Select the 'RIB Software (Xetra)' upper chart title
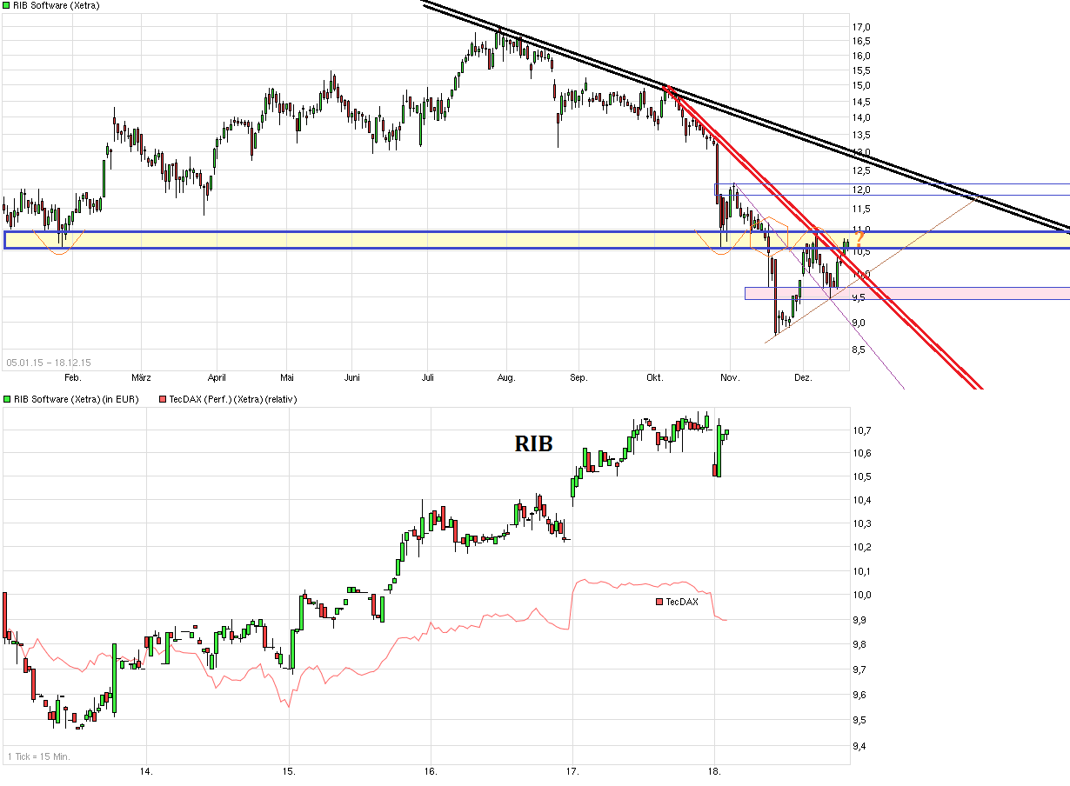Image resolution: width=1070 pixels, height=786 pixels. pyautogui.click(x=57, y=5)
